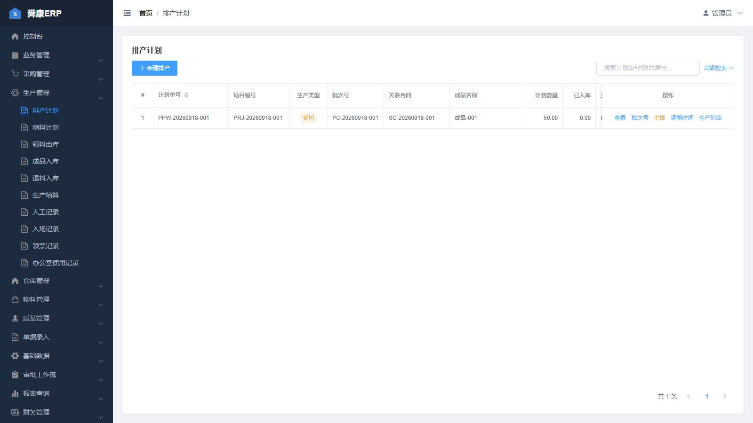This screenshot has height=423, width=753.
Task: Click the 物料计划 document icon
Action: [24, 127]
